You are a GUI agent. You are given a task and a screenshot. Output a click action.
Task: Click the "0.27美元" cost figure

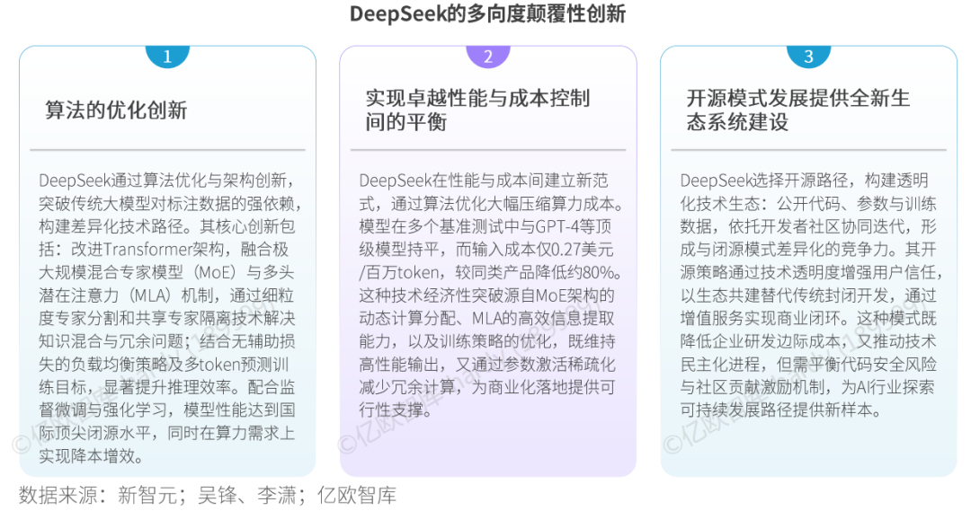[582, 250]
